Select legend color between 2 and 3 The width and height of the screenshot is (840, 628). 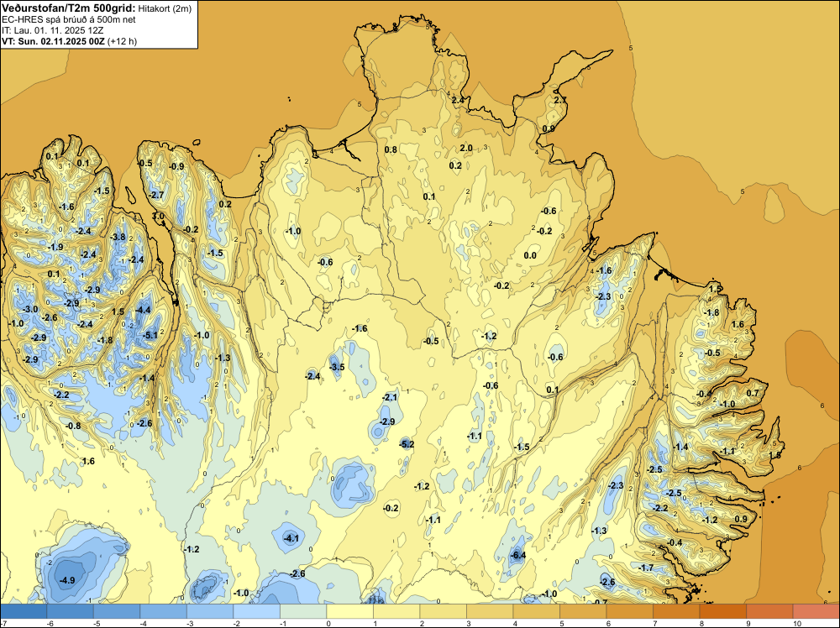tap(443, 611)
